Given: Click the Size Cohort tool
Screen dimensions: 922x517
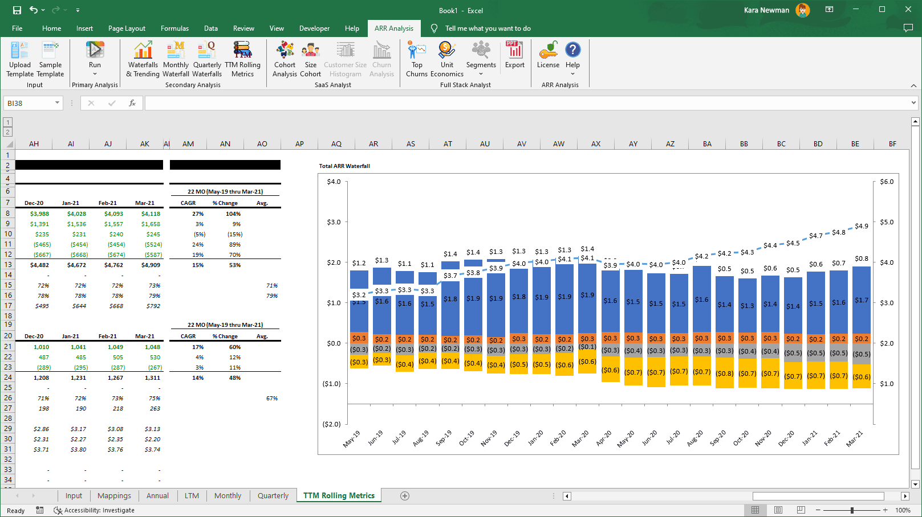Looking at the screenshot, I should click(311, 59).
